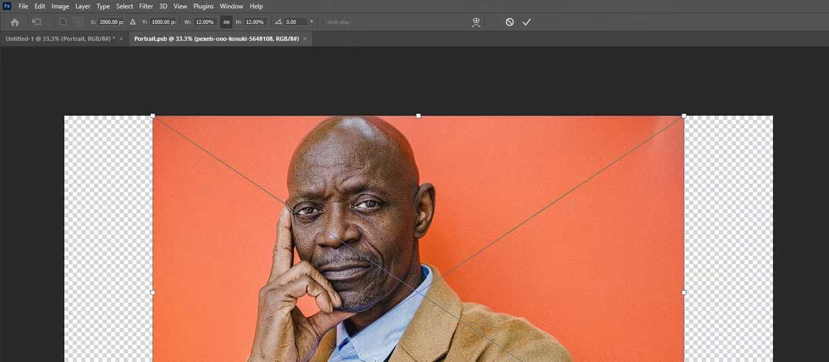Open the File menu
The height and width of the screenshot is (362, 829).
coord(23,6)
